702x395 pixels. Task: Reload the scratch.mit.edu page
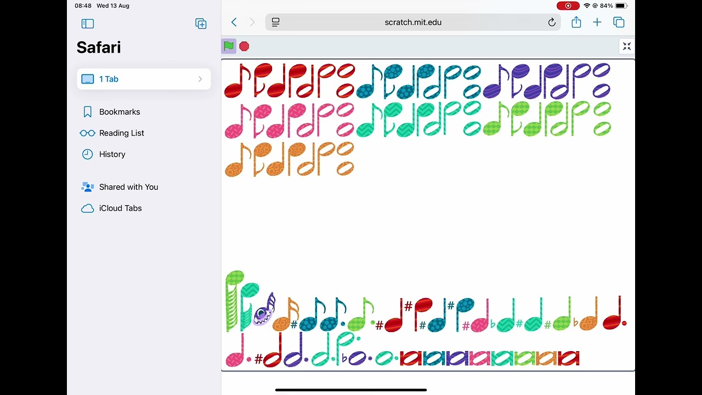(552, 22)
